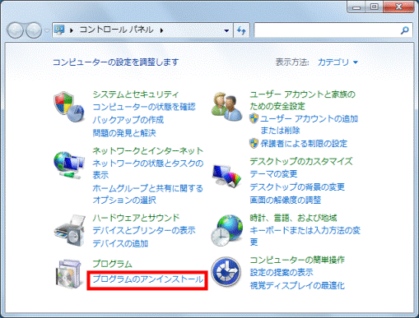Click デバイスの追加 link

pos(120,243)
